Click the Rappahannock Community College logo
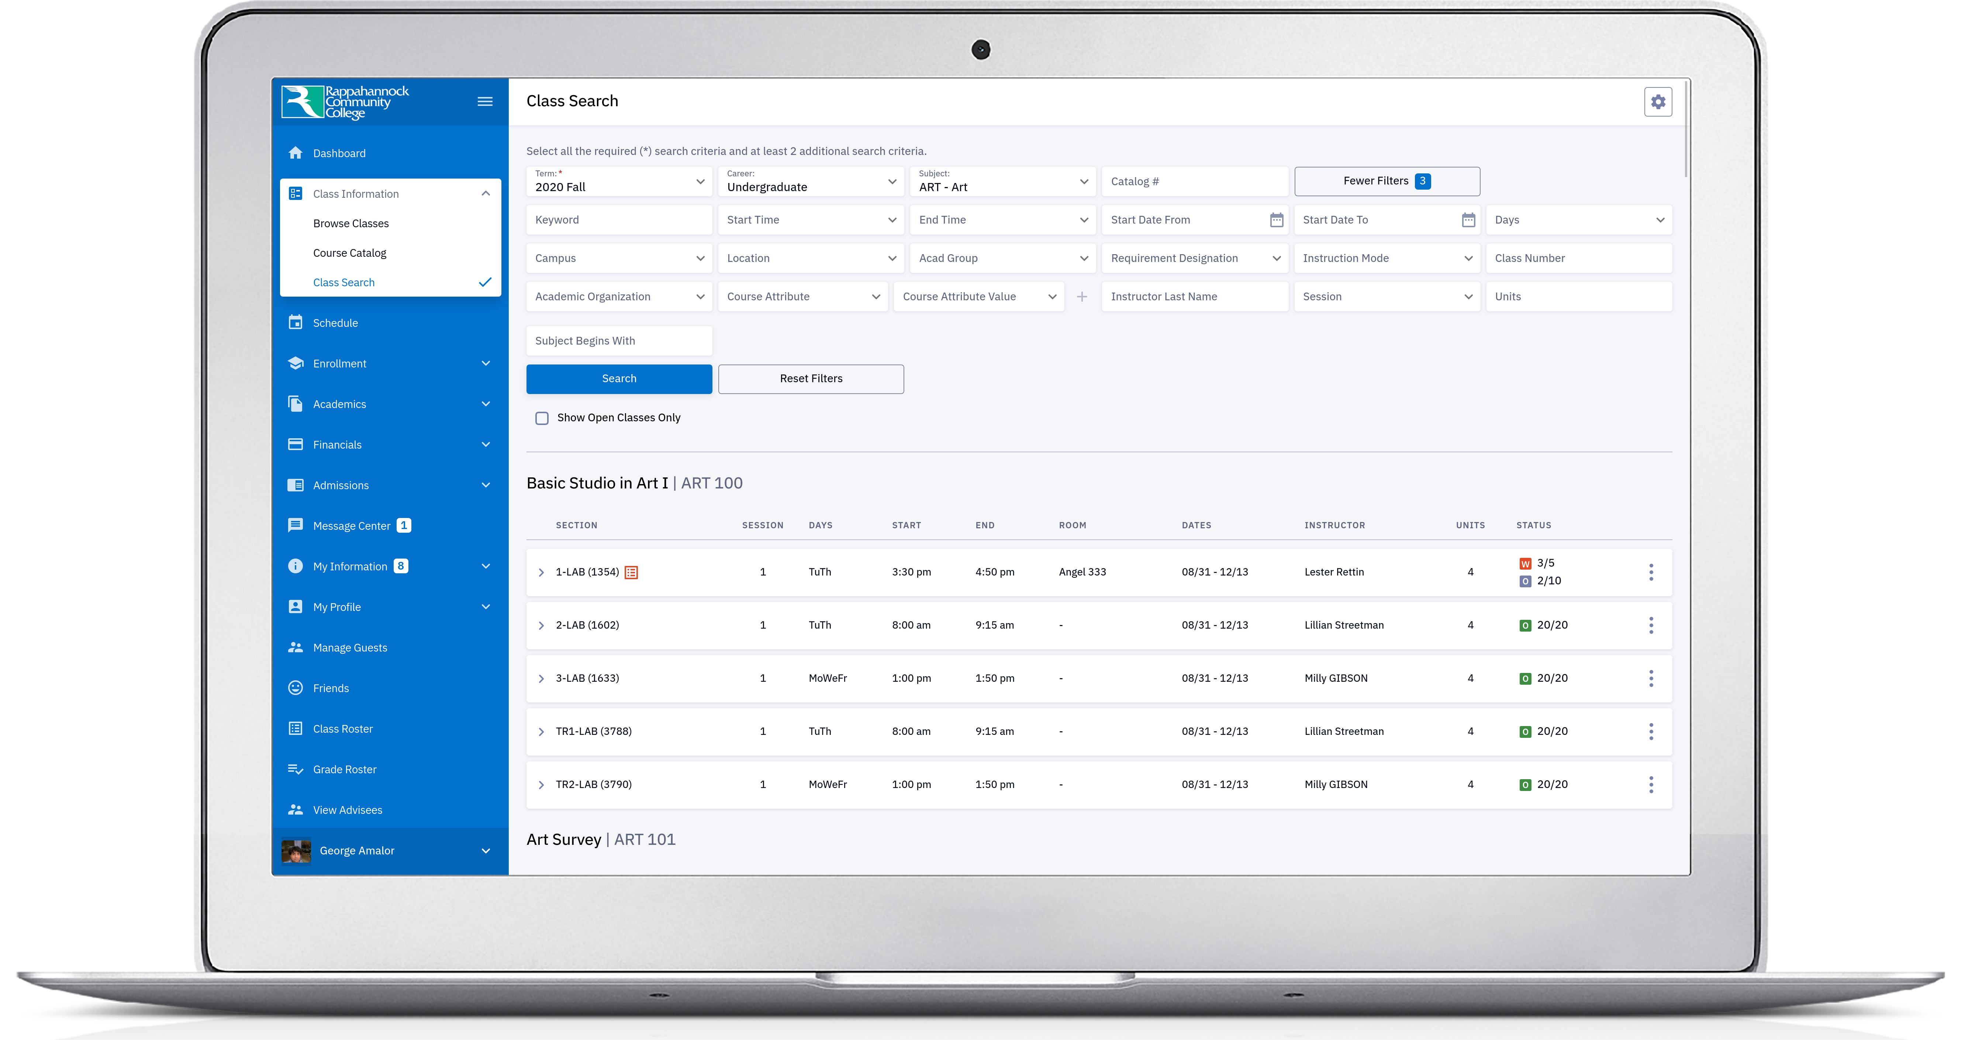Viewport: 1965px width, 1040px height. 345,101
